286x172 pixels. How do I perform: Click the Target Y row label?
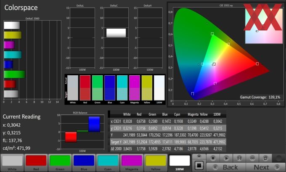(116, 142)
